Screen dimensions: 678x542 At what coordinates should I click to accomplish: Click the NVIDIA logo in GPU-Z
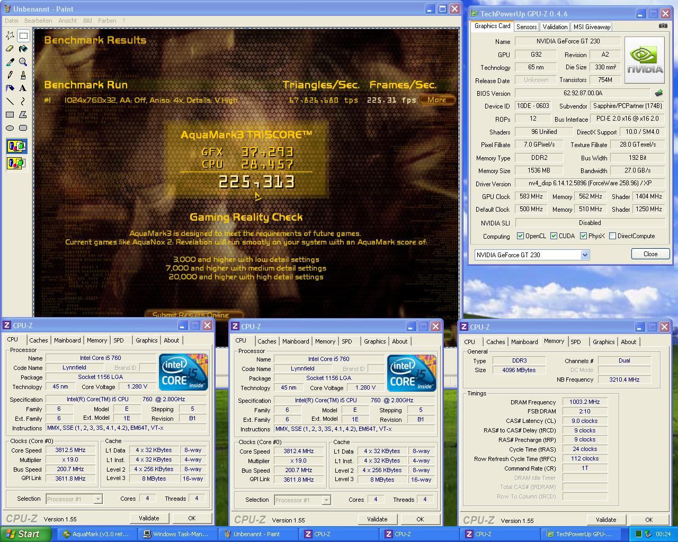pyautogui.click(x=644, y=60)
